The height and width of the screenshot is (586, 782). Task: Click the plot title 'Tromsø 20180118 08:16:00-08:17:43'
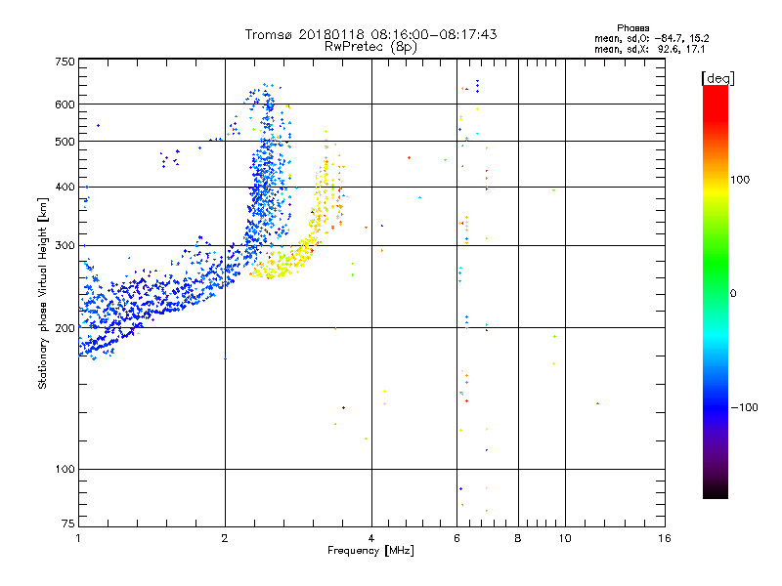(370, 34)
